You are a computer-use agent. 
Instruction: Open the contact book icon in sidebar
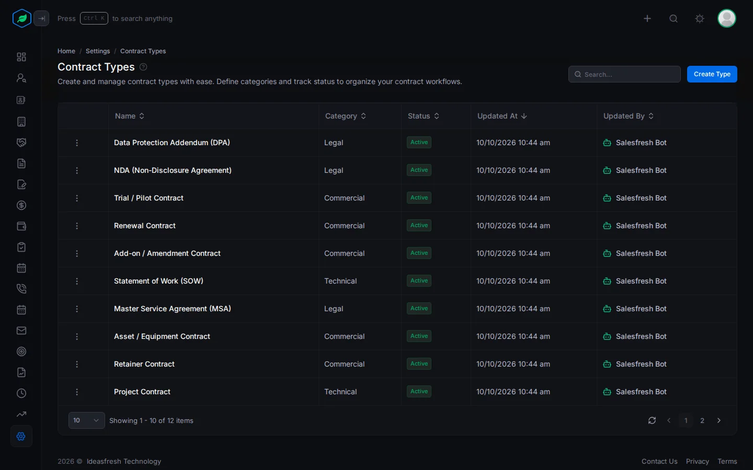pyautogui.click(x=21, y=100)
